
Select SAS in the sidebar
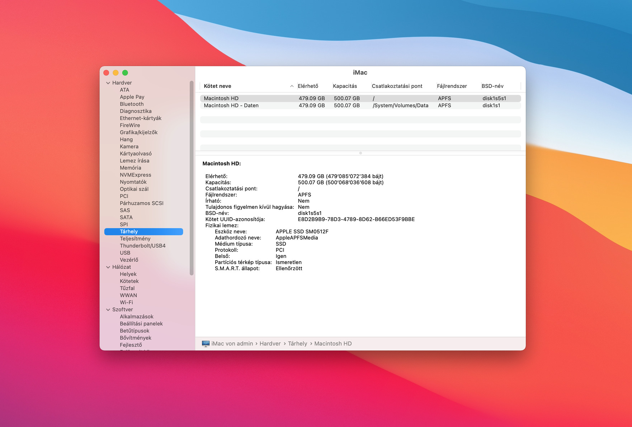125,210
